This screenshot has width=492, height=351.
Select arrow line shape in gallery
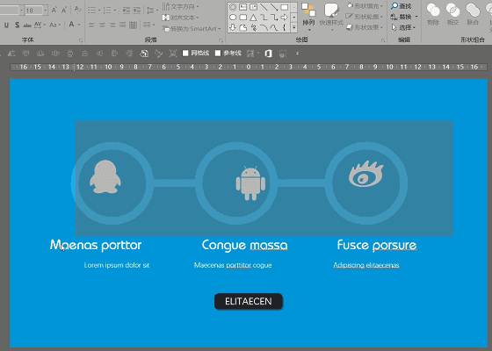pos(274,7)
